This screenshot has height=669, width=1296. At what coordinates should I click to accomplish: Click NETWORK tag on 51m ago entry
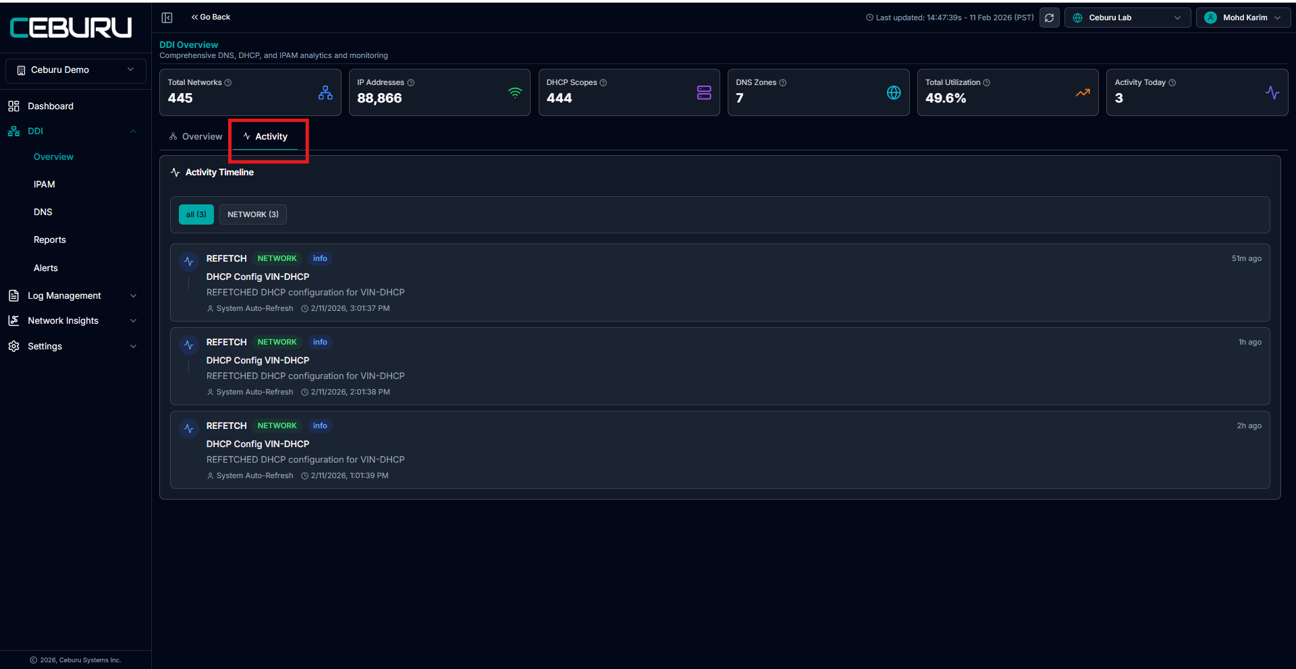click(x=277, y=258)
